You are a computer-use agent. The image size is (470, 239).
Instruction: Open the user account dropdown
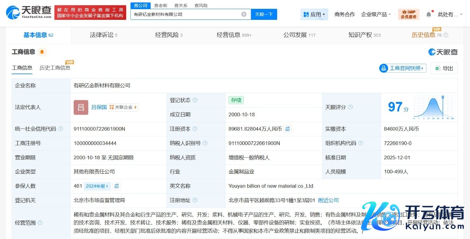pyautogui.click(x=450, y=15)
